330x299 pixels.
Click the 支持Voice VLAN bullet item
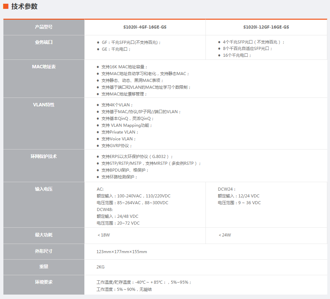pyautogui.click(x=119, y=139)
